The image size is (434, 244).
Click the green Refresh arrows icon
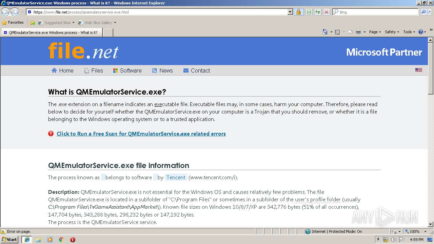pyautogui.click(x=318, y=12)
